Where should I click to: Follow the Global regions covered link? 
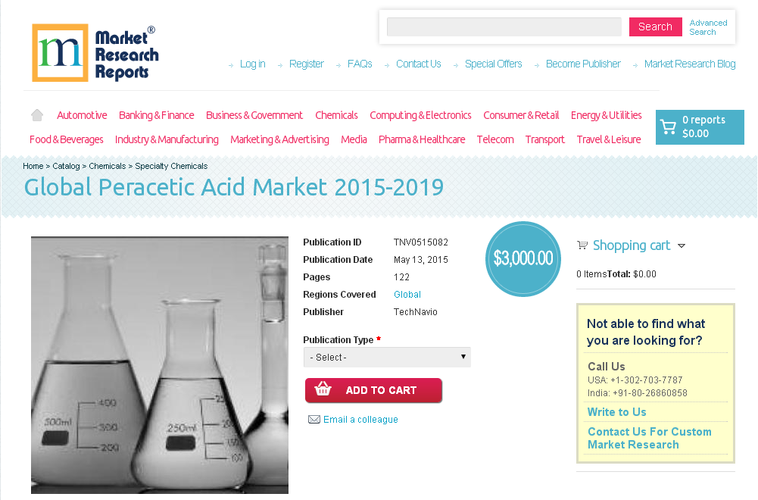pyautogui.click(x=407, y=294)
